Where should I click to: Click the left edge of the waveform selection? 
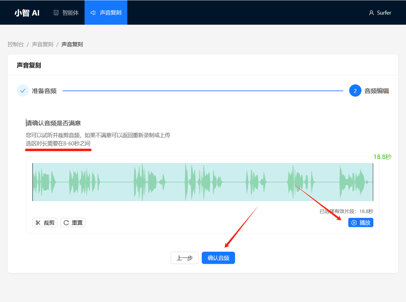(33, 182)
